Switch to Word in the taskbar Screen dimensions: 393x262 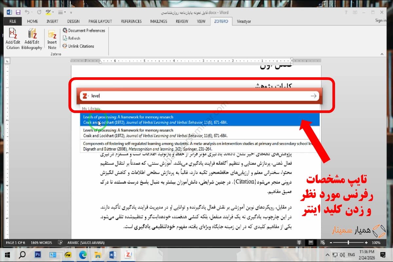pyautogui.click(x=113, y=254)
